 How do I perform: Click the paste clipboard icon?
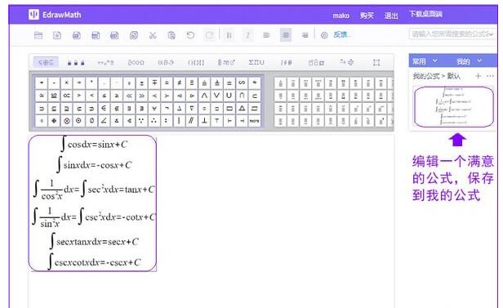[171, 35]
